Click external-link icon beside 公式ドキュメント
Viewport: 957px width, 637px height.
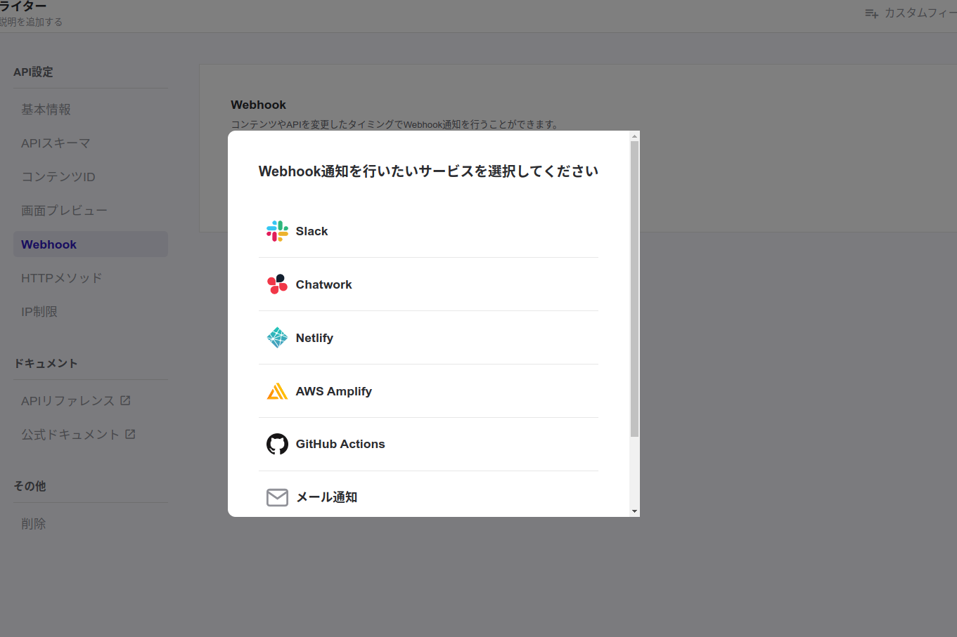click(130, 434)
